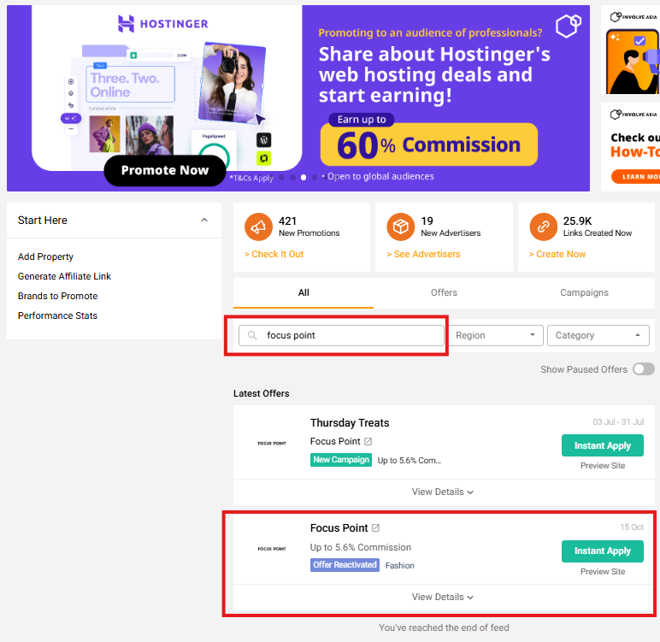Open external link icon beside Thursday Treats Focus Point

pos(368,441)
